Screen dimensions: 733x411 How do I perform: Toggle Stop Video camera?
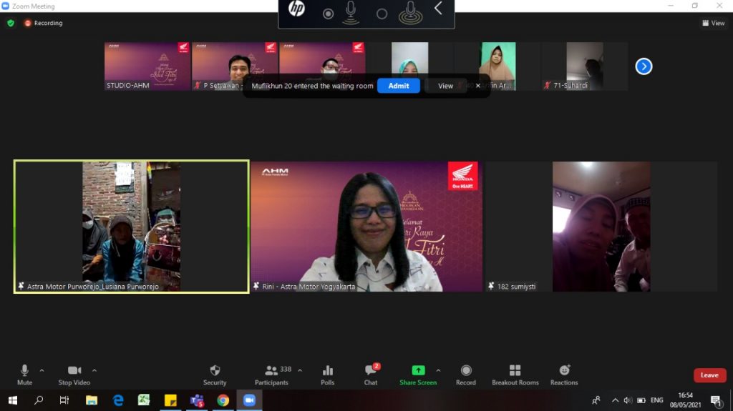[74, 371]
